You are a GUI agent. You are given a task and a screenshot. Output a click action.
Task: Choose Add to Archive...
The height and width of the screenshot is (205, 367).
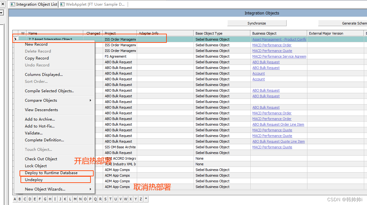[x=40, y=119]
